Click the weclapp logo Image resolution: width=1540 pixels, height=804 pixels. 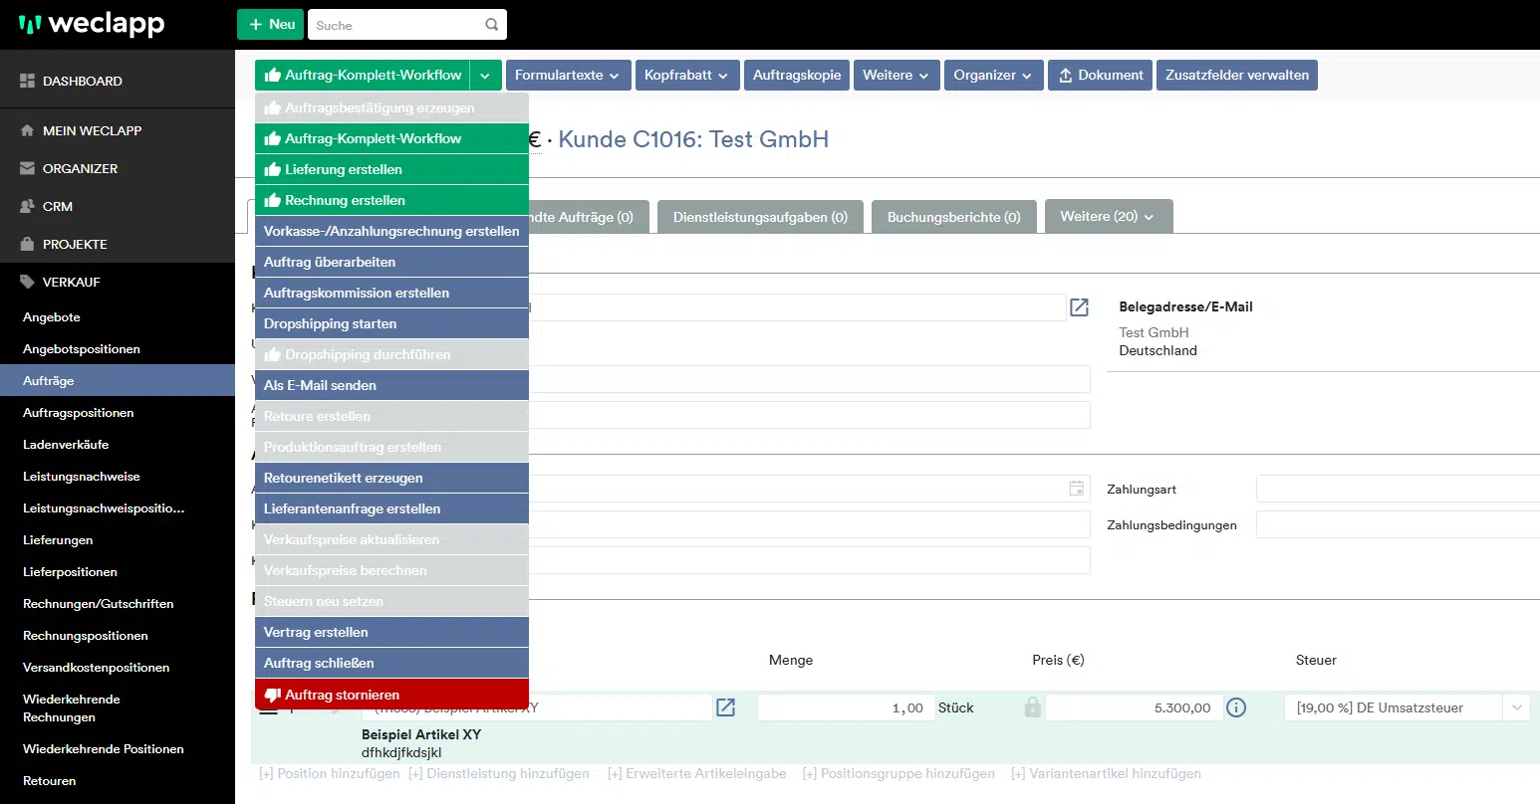[92, 25]
